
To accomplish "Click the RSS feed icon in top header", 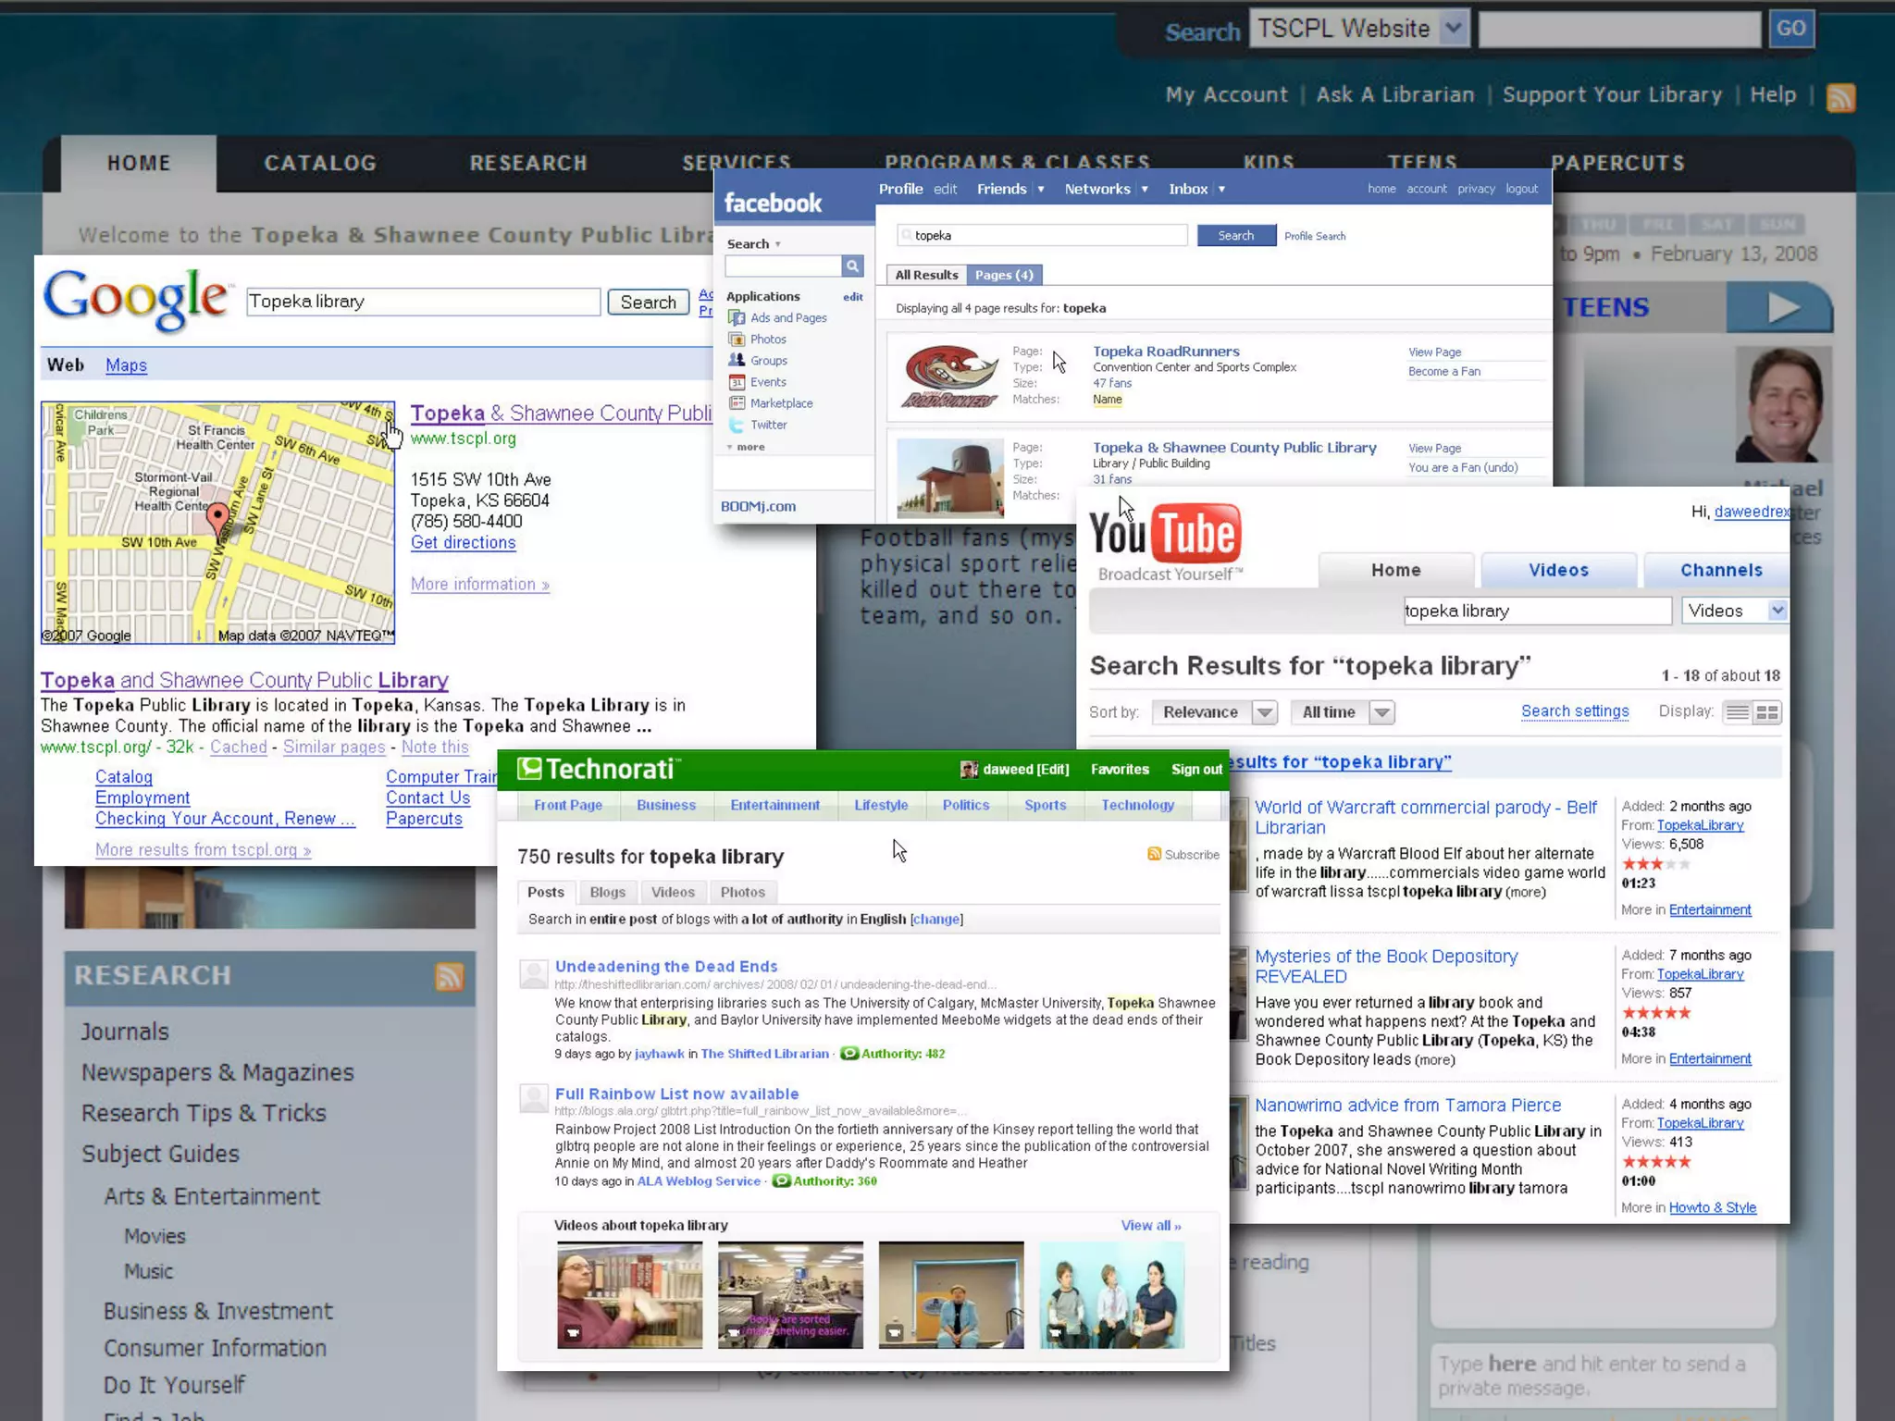I will [1839, 97].
